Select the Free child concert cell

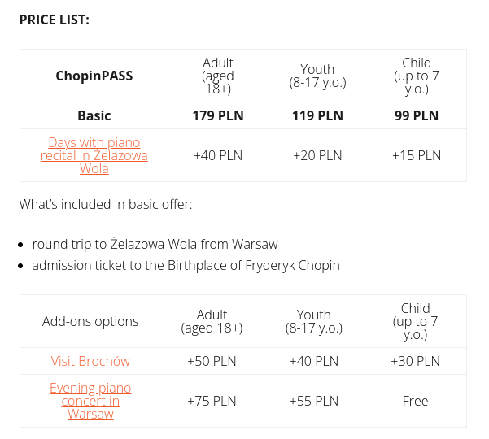[415, 401]
